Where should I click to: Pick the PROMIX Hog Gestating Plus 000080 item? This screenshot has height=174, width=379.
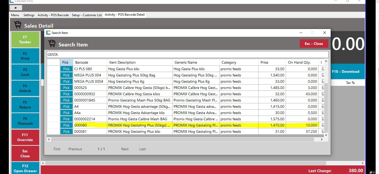click(x=66, y=125)
